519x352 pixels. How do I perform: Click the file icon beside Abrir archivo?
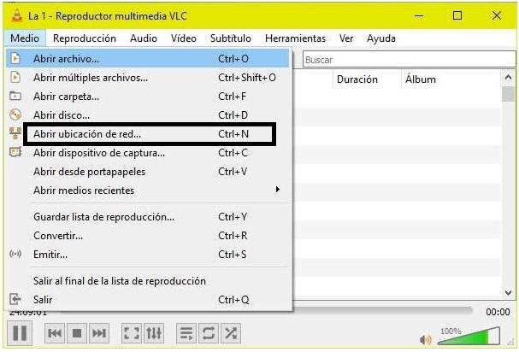[x=15, y=59]
